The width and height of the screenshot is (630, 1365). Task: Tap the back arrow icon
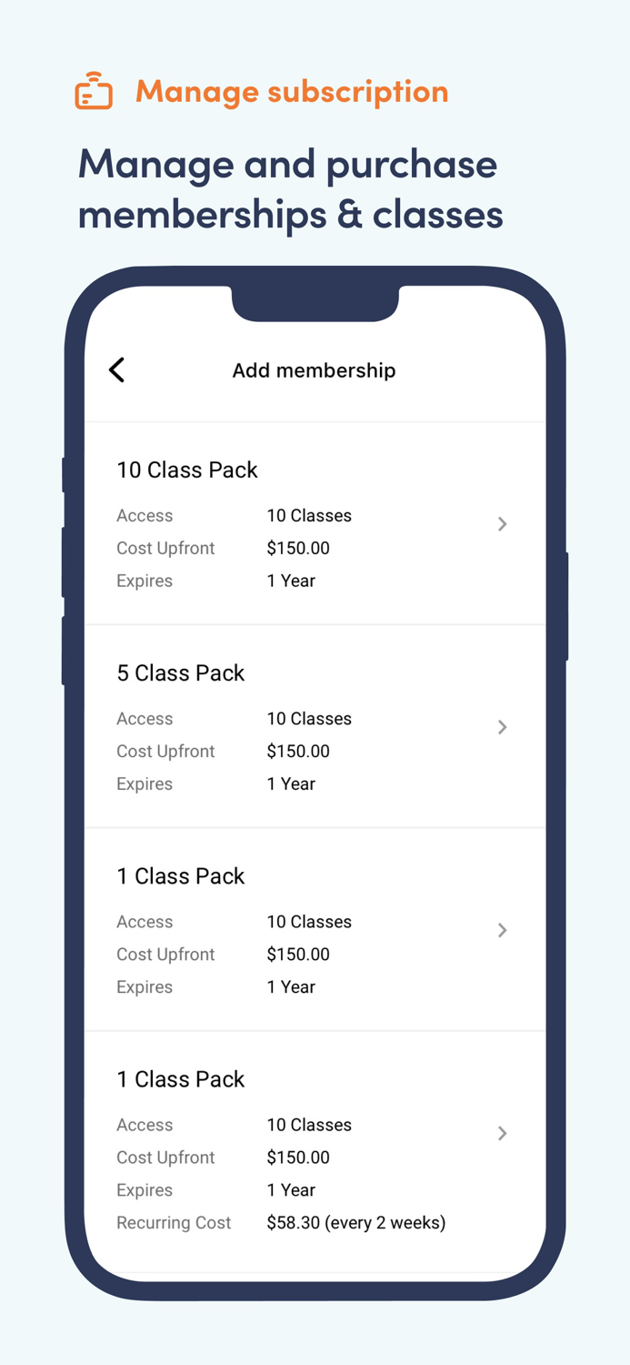(x=117, y=369)
